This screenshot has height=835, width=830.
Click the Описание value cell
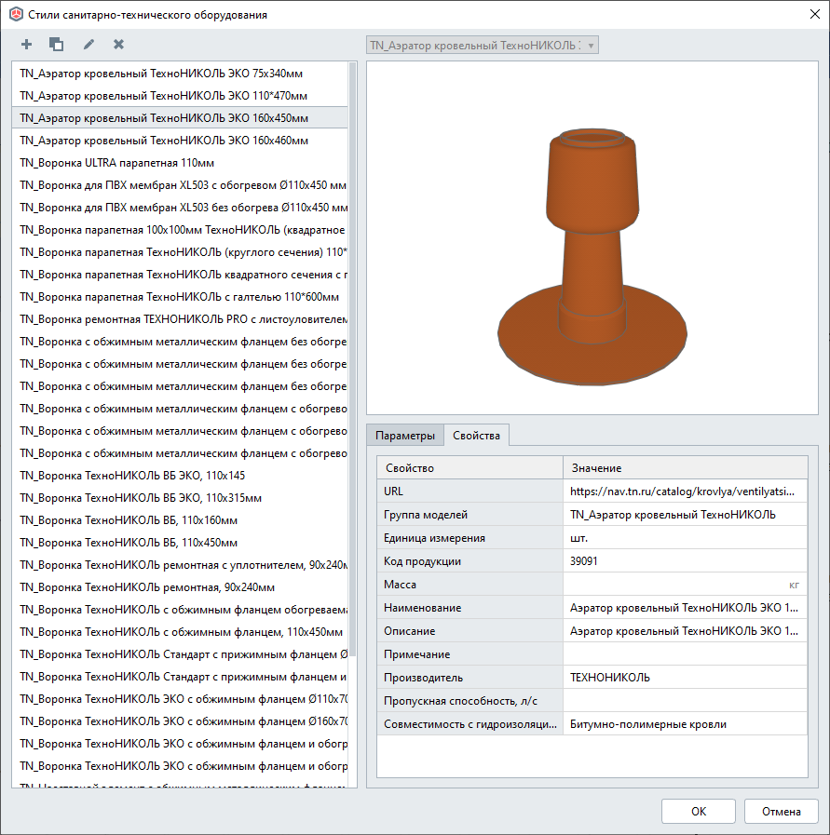685,631
